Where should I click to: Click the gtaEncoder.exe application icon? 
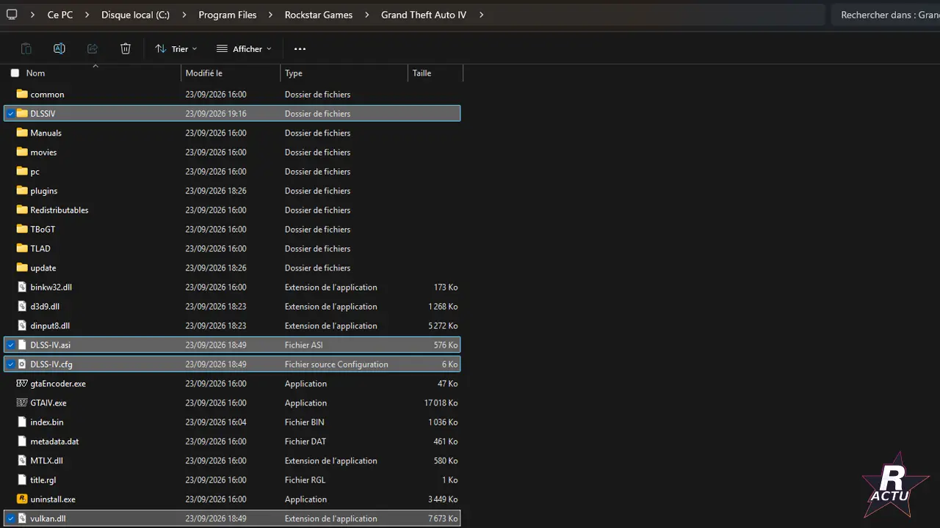pyautogui.click(x=22, y=383)
